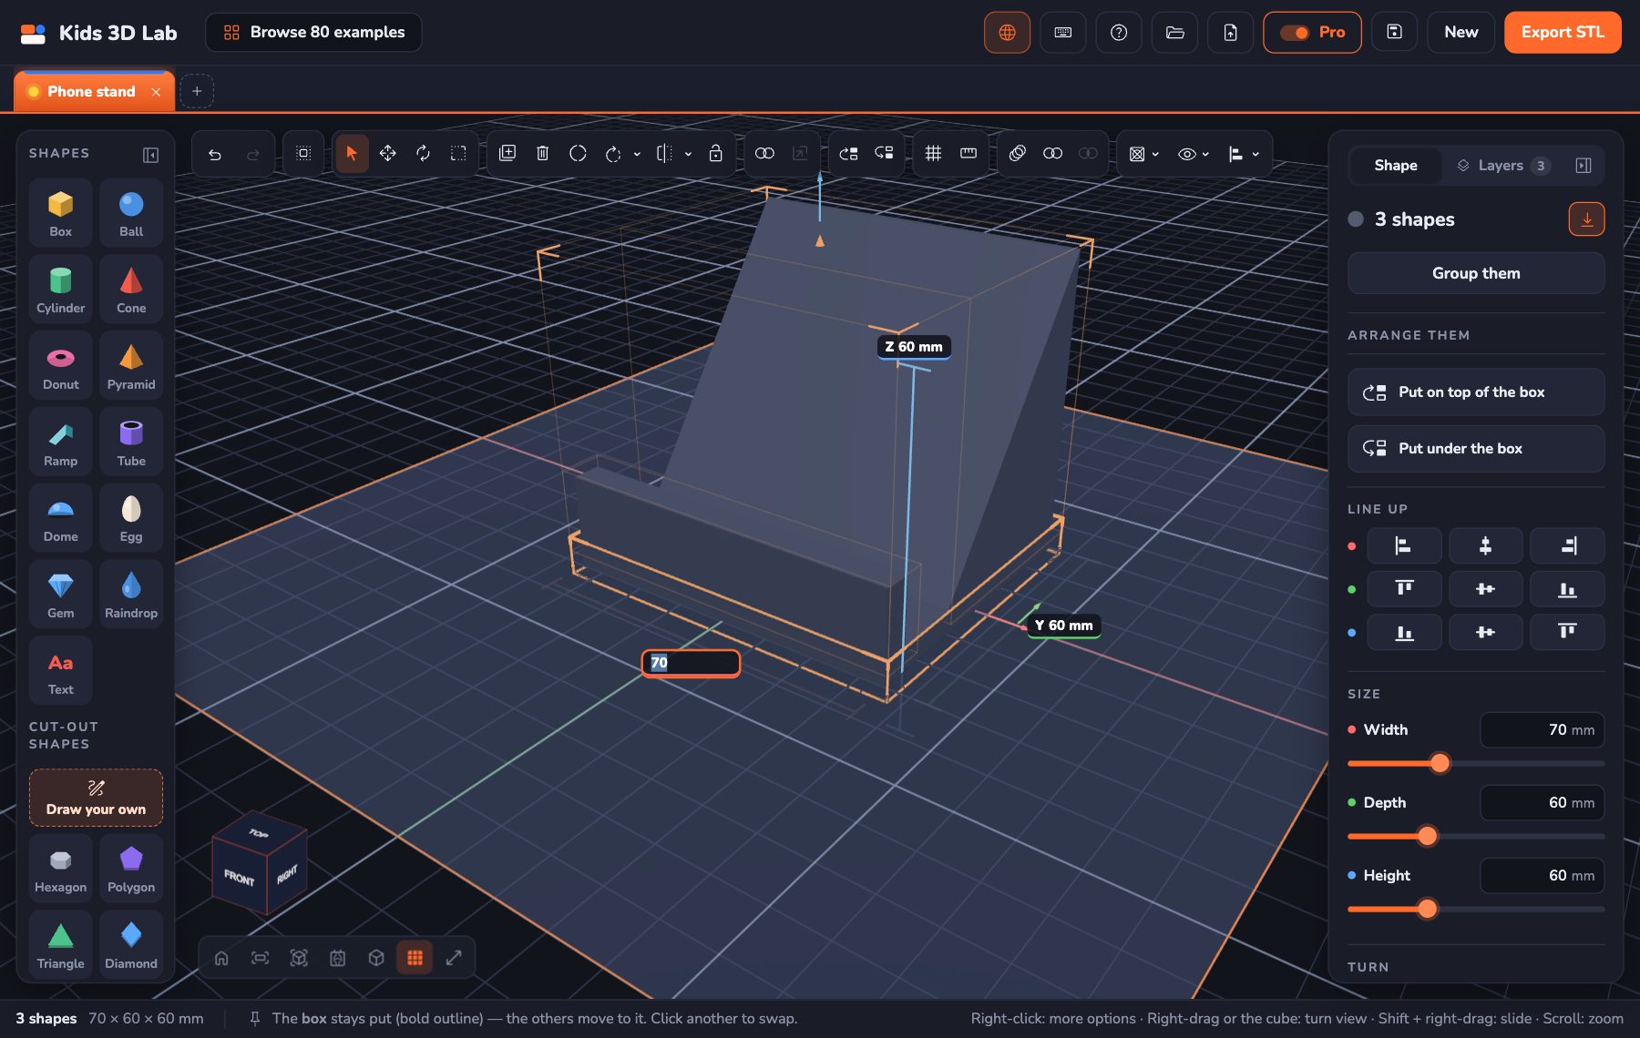Open a new document tab
This screenshot has width=1640, height=1038.
pyautogui.click(x=197, y=91)
